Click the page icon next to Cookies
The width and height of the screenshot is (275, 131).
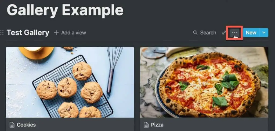point(12,125)
